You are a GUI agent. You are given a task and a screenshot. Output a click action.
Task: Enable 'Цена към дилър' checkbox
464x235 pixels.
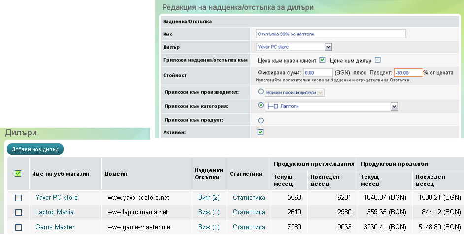378,60
